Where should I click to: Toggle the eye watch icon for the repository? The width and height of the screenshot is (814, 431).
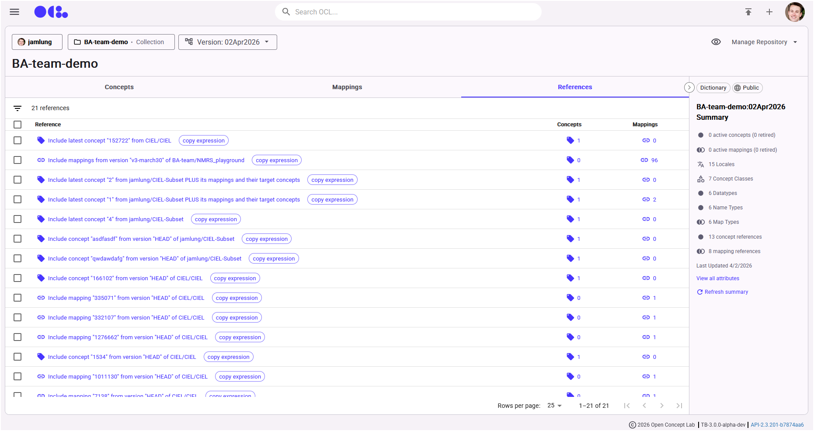tap(716, 42)
